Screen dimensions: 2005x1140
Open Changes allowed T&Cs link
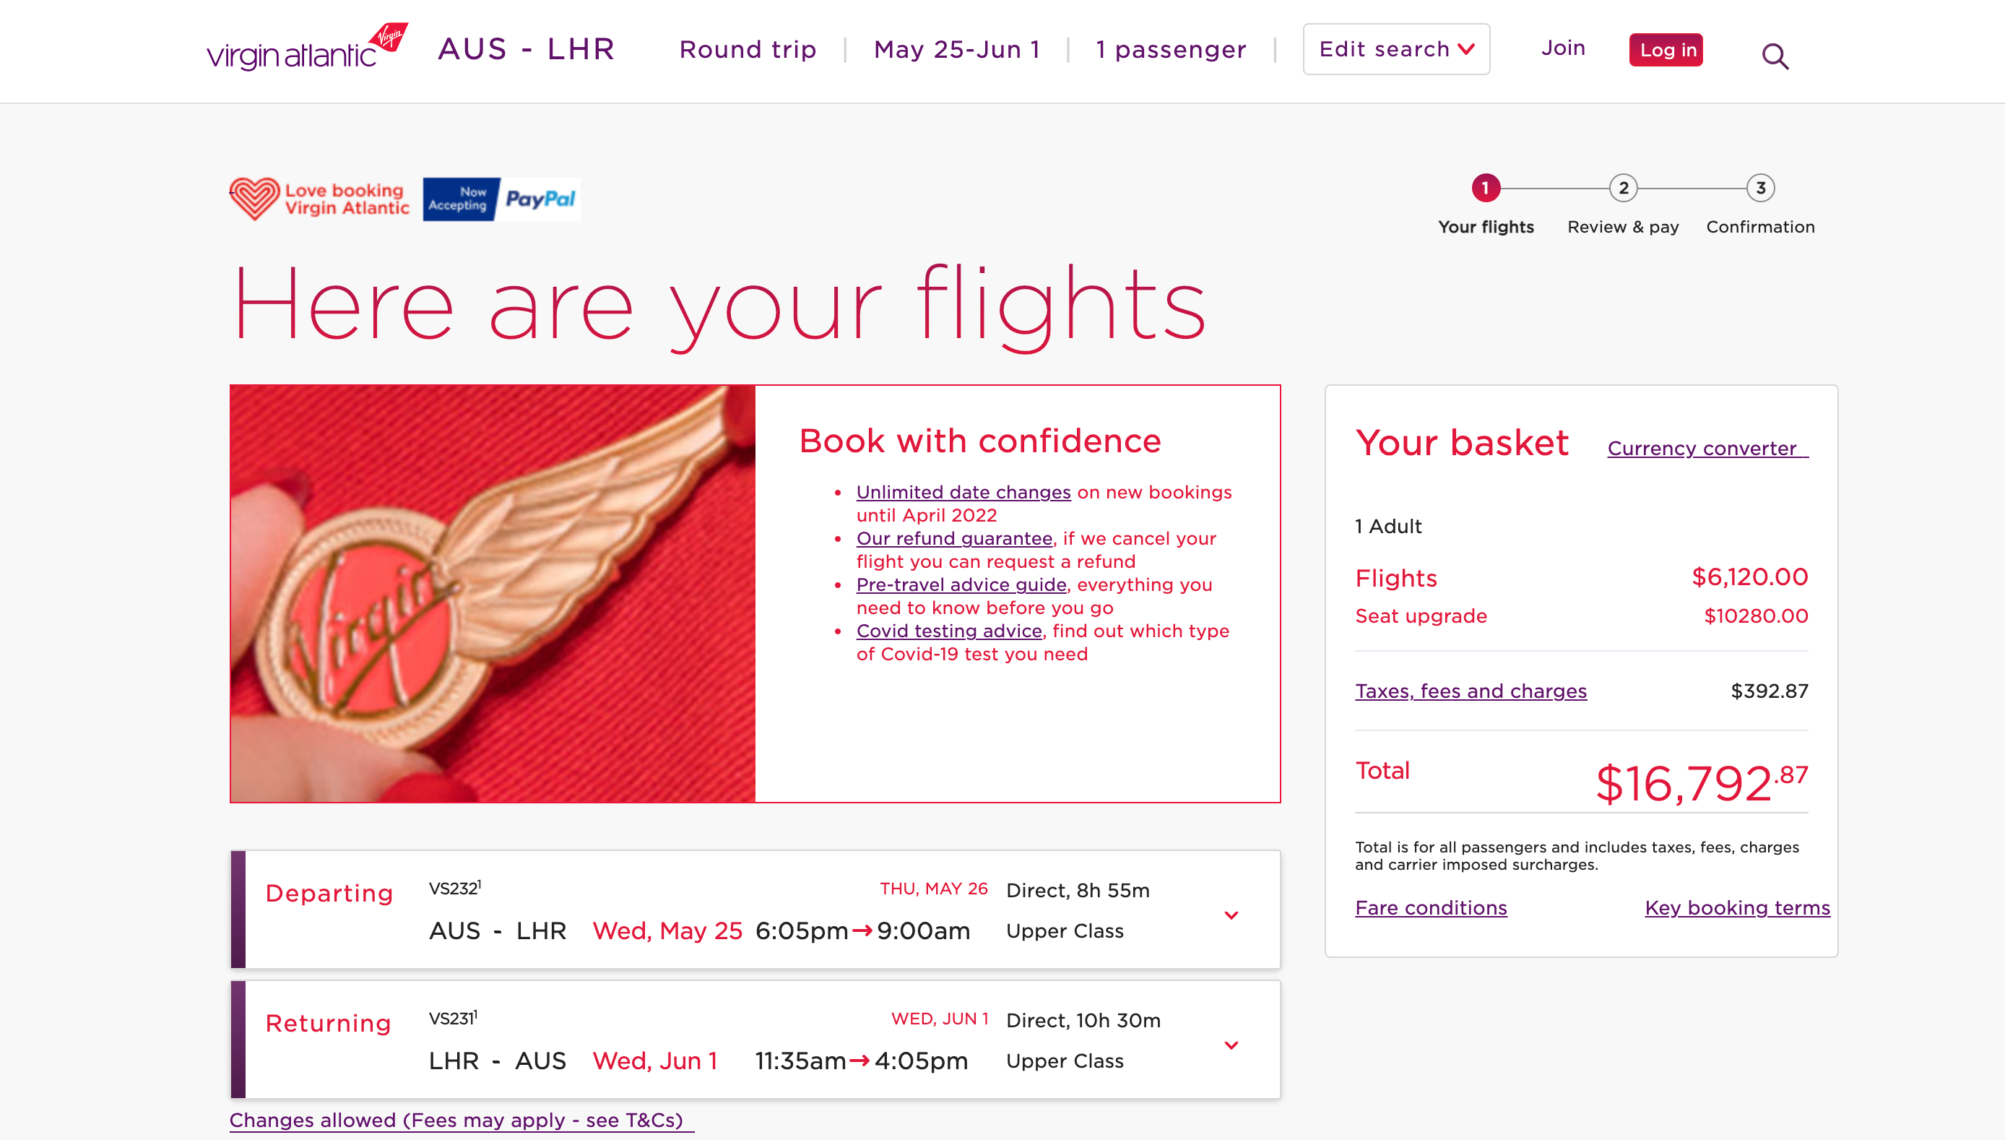click(458, 1120)
